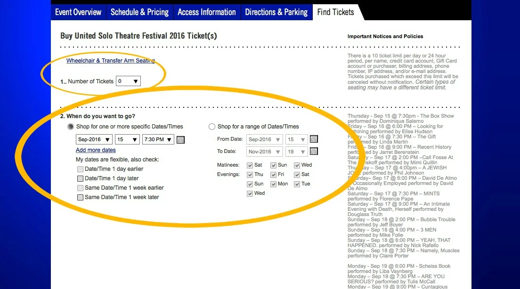Toggle Evenings Tue checkbox
520x289 pixels.
(x=297, y=184)
